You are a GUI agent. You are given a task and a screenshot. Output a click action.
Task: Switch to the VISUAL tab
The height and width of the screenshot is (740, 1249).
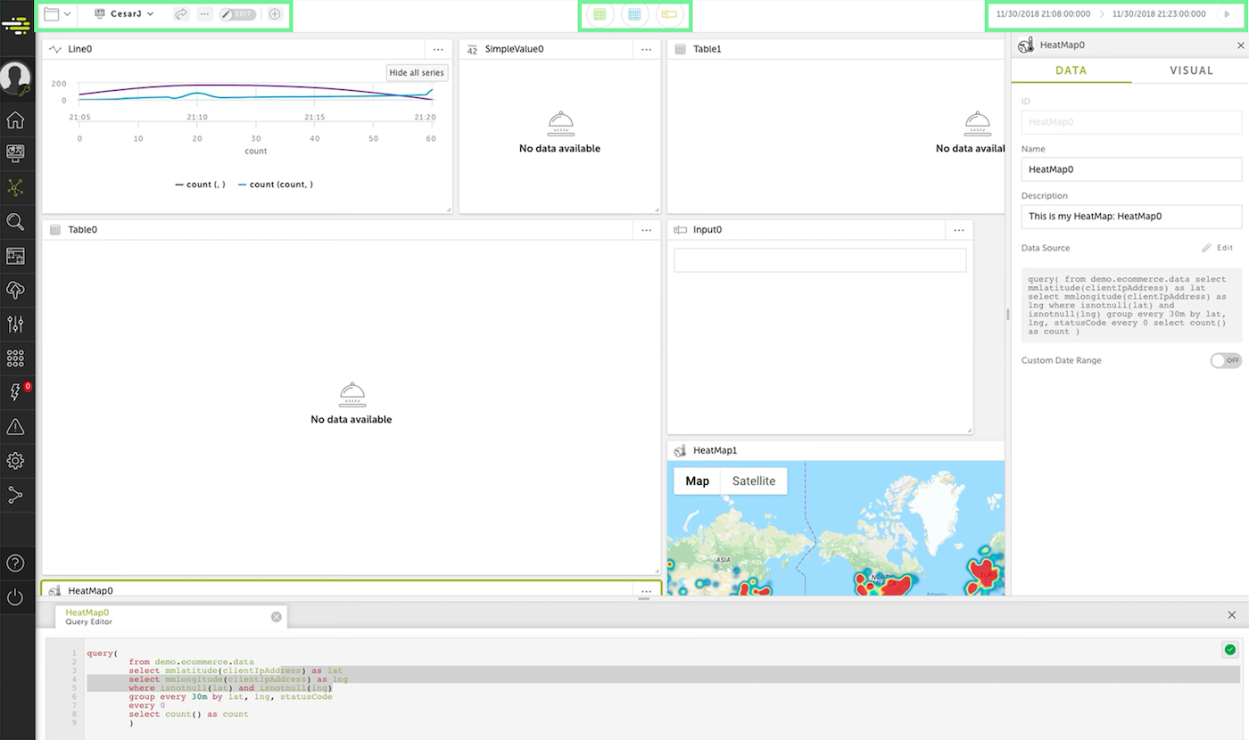point(1191,70)
